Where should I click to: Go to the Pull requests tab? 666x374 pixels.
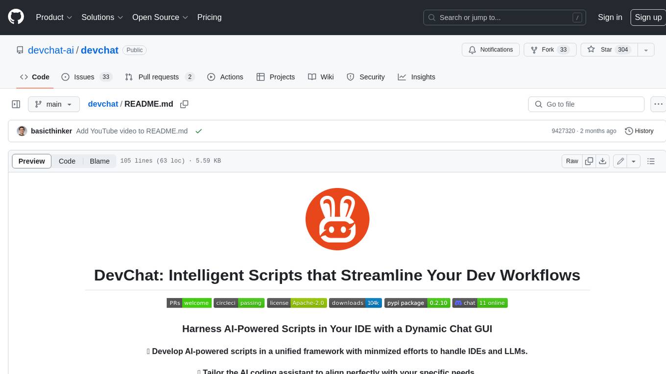tap(159, 77)
